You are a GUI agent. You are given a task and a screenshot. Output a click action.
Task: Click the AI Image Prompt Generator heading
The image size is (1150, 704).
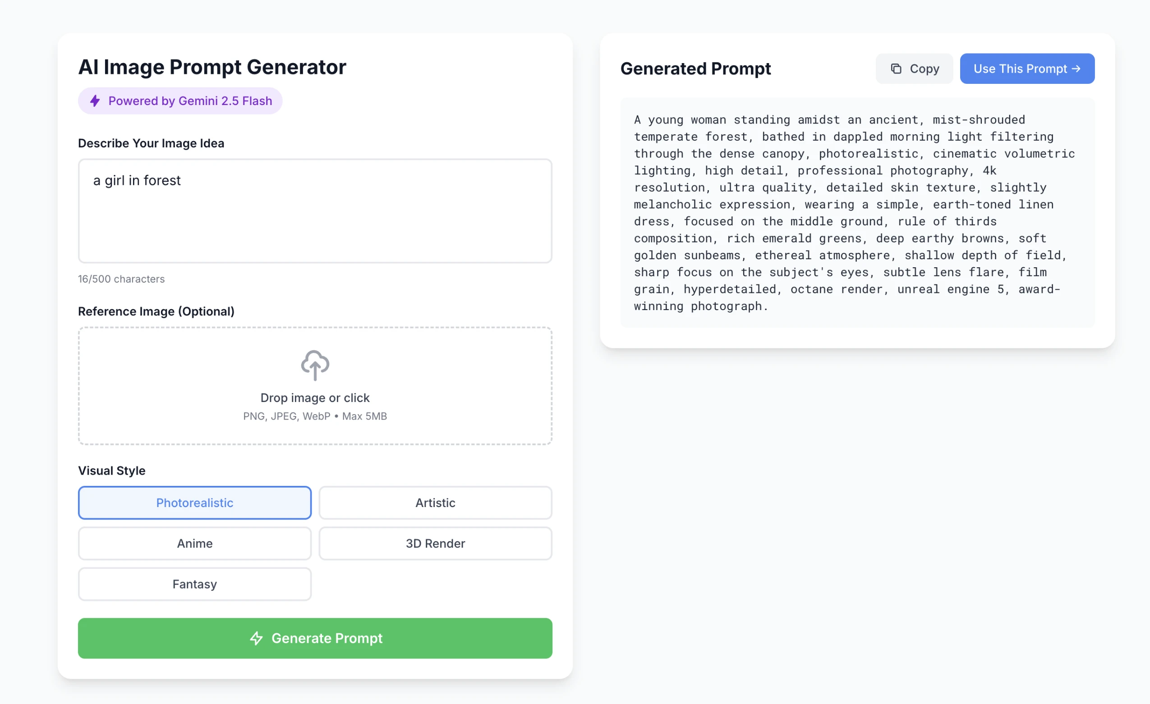point(212,67)
